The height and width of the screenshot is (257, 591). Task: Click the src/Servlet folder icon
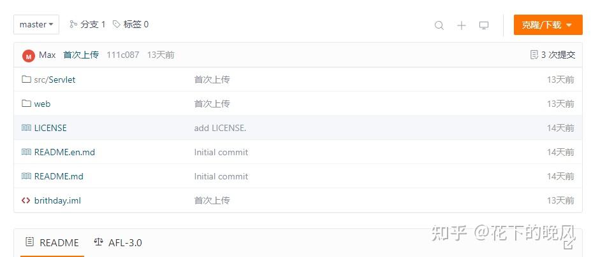point(26,80)
